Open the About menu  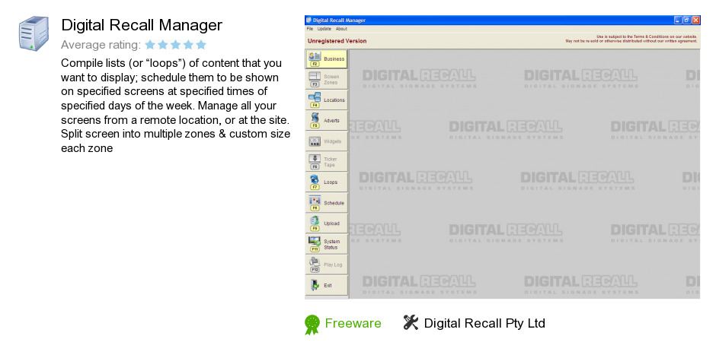pyautogui.click(x=341, y=29)
